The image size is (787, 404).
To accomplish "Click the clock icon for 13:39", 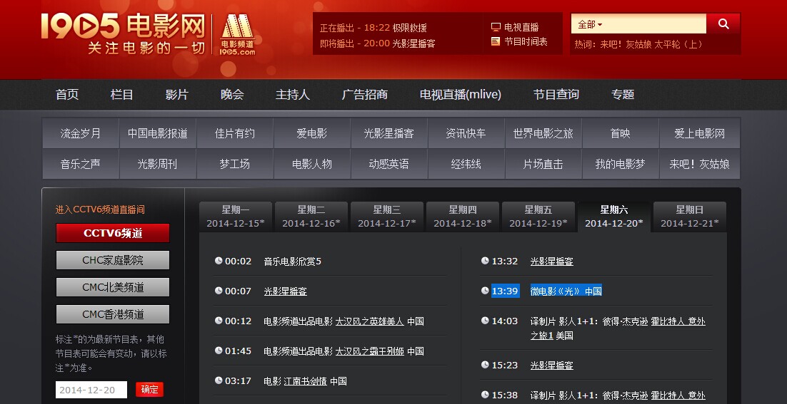I will (485, 291).
